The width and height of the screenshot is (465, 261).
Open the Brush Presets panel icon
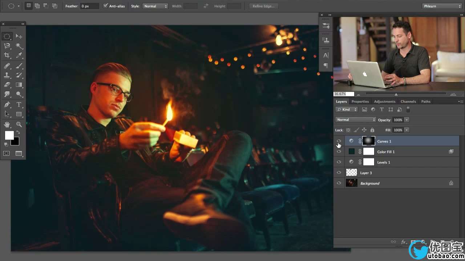[x=326, y=26]
